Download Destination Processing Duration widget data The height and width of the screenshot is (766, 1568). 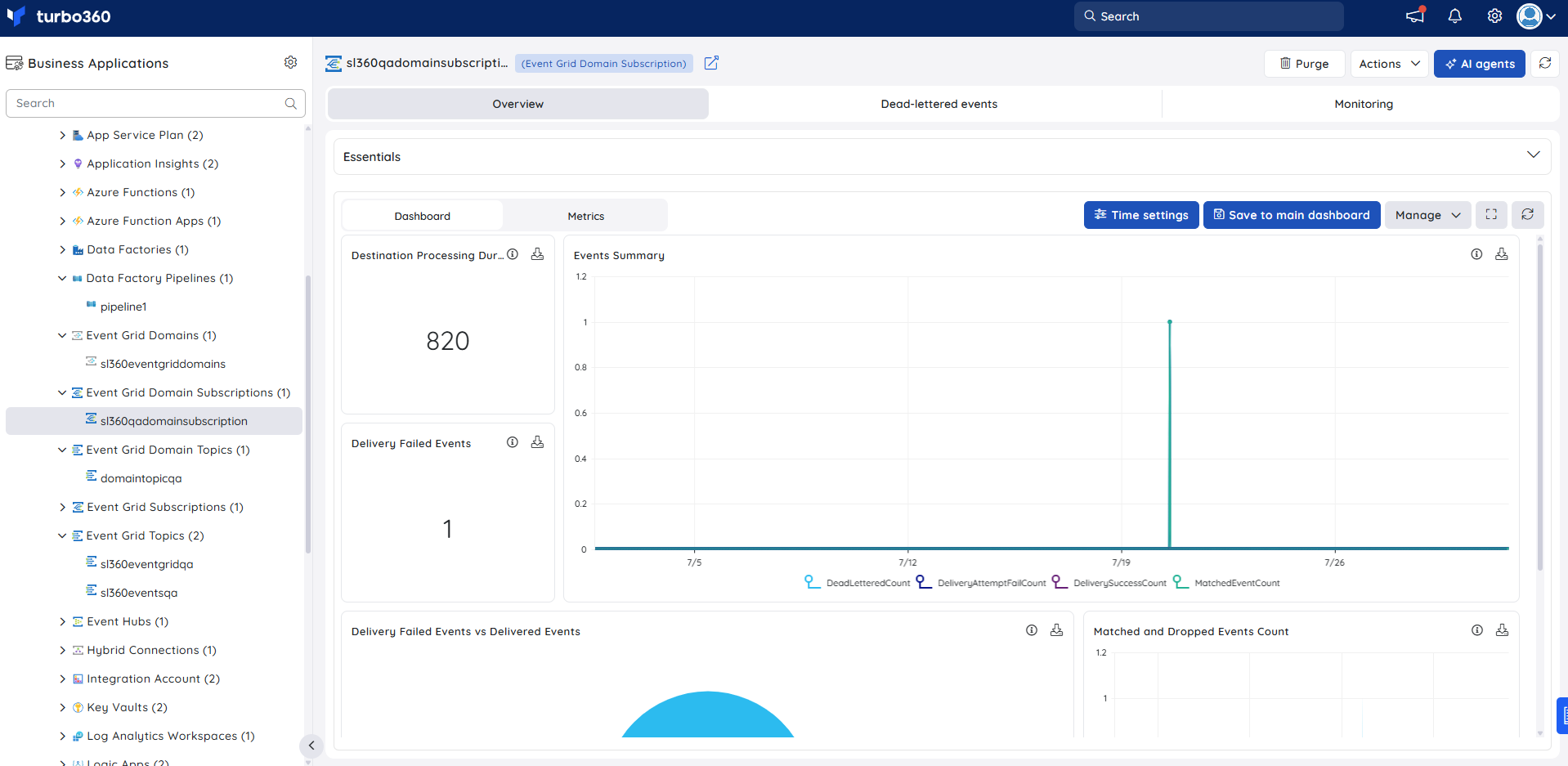point(537,254)
